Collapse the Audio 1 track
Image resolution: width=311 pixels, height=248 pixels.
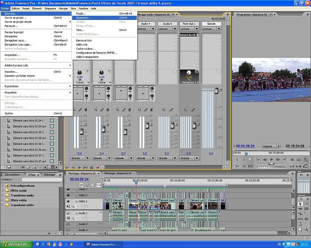pos(76,213)
